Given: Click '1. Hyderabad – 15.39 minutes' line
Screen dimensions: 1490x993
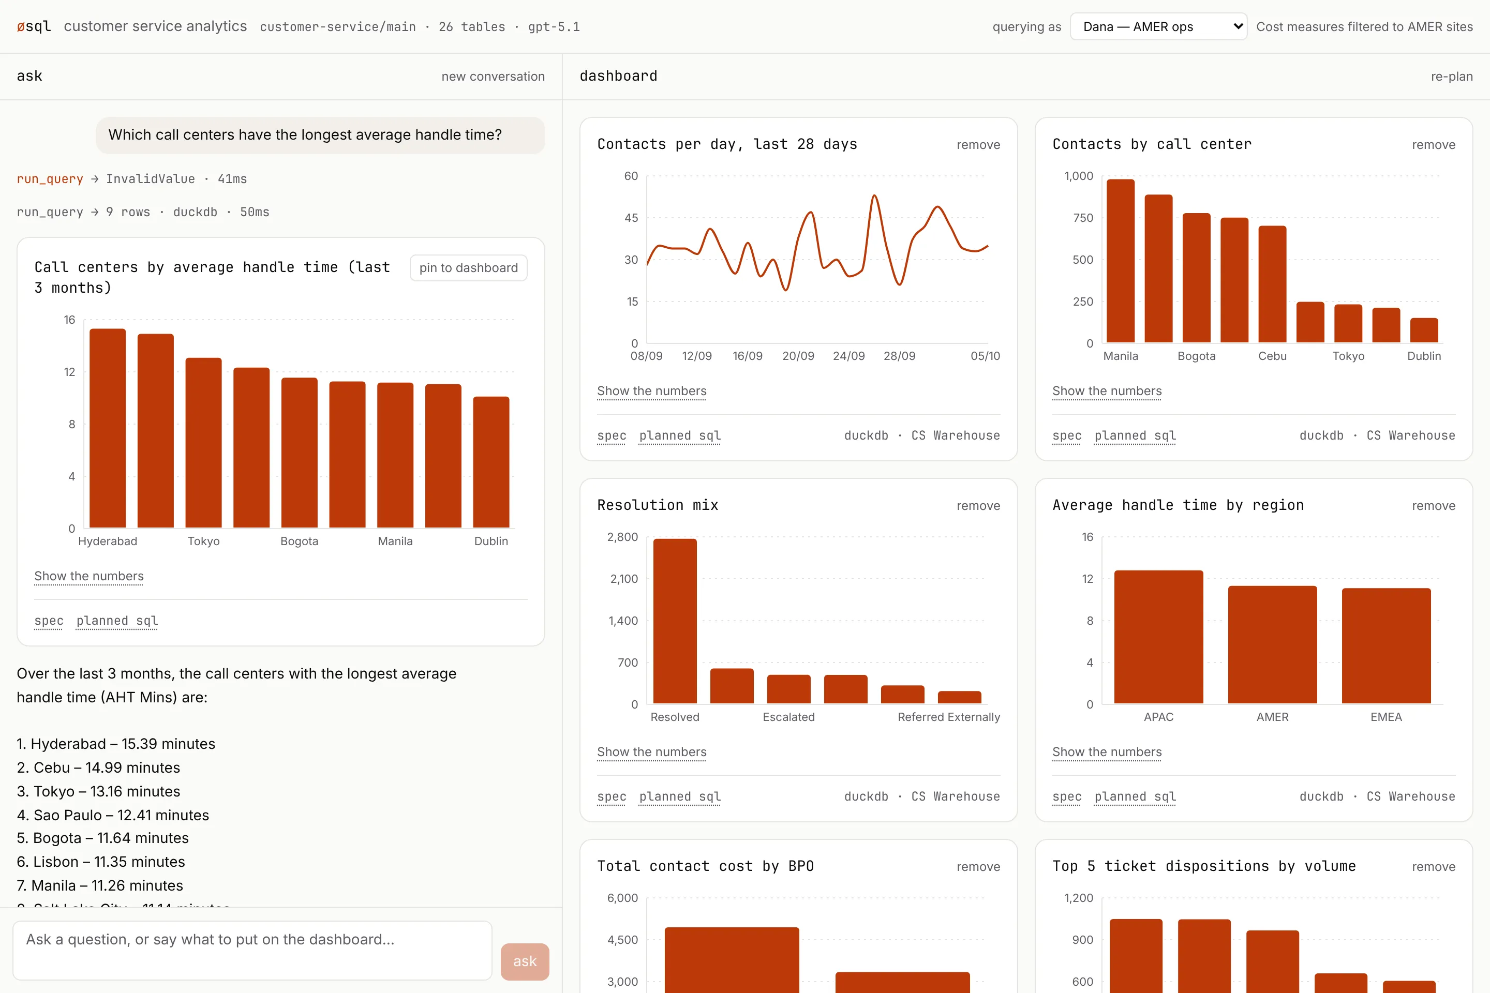Looking at the screenshot, I should click(x=116, y=744).
